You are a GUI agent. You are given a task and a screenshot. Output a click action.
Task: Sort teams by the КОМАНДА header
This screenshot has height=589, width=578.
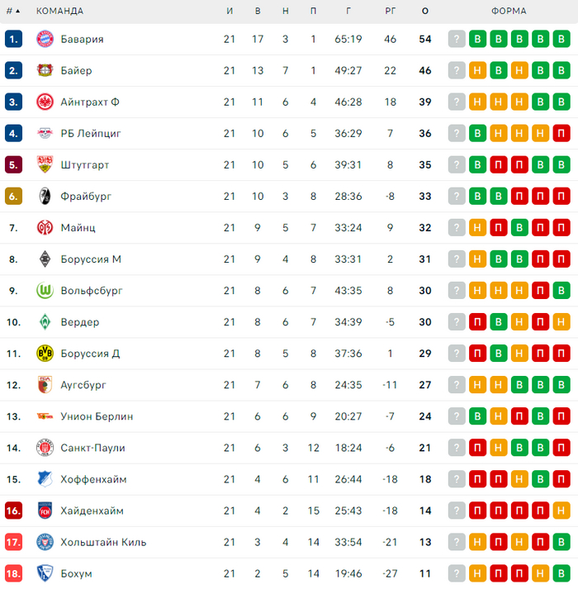point(59,12)
